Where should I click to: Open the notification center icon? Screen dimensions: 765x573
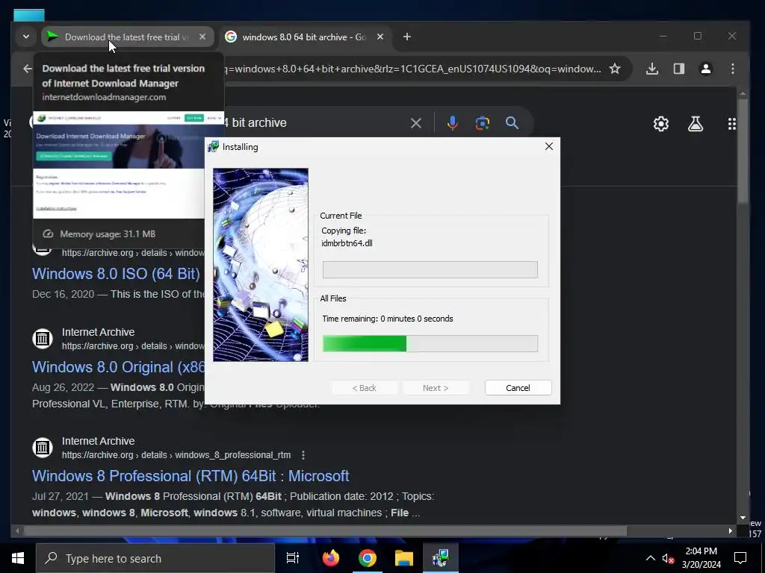[740, 558]
